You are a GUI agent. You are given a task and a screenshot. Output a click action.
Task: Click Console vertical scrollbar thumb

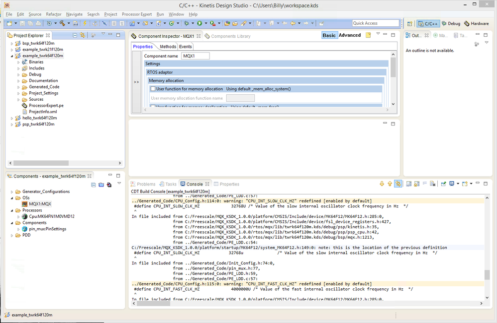[487, 275]
